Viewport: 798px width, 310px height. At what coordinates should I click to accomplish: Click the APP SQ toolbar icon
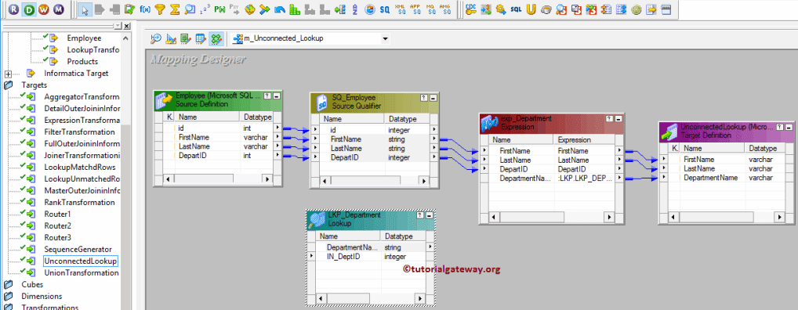(415, 9)
